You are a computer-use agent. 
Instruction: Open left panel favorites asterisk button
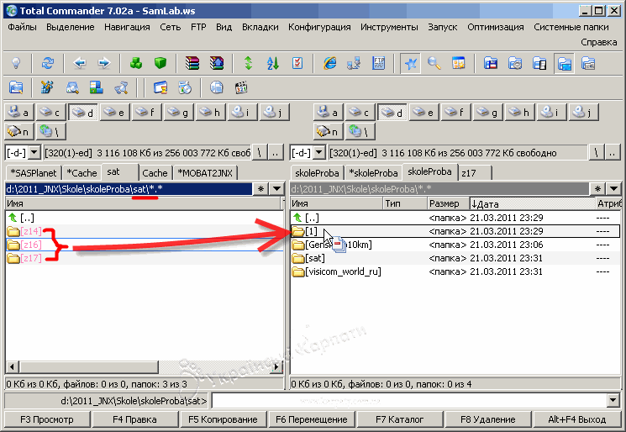point(260,188)
